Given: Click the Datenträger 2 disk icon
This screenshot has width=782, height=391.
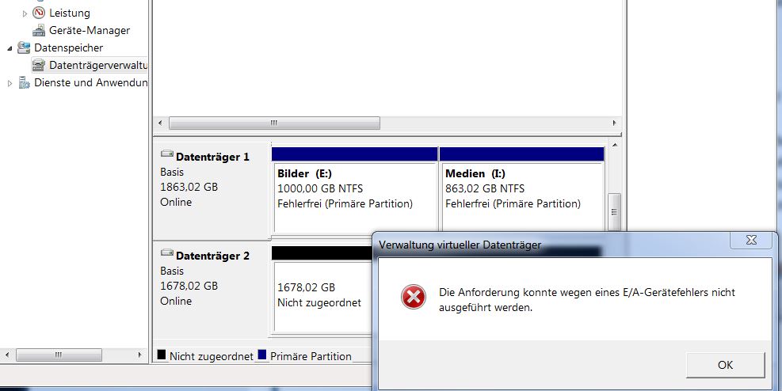Looking at the screenshot, I should [x=167, y=255].
